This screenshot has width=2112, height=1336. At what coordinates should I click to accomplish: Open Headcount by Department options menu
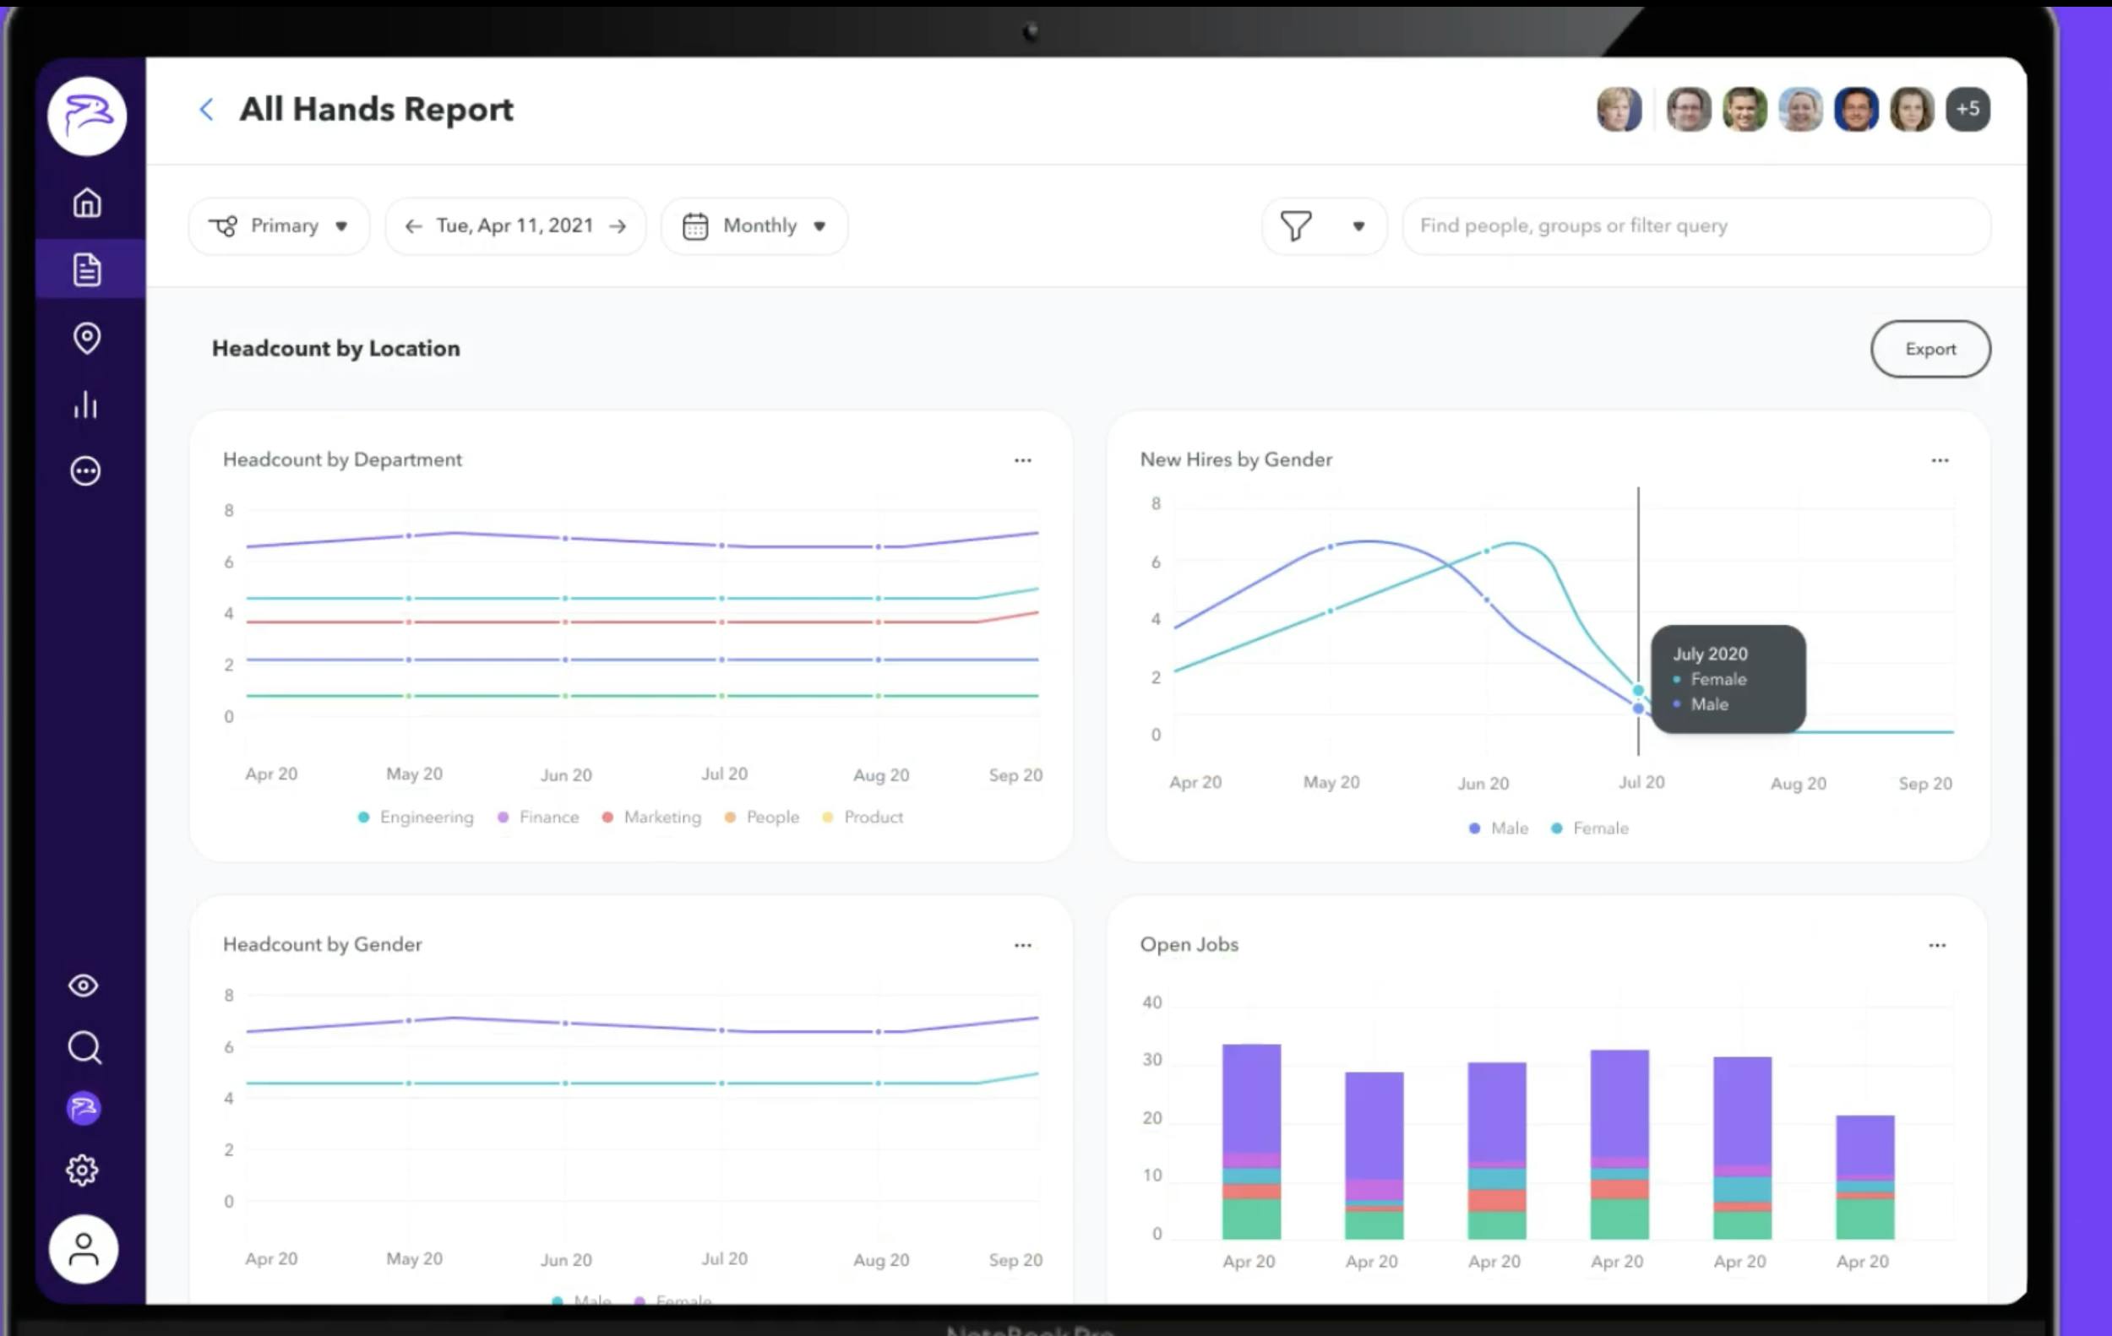coord(1023,460)
